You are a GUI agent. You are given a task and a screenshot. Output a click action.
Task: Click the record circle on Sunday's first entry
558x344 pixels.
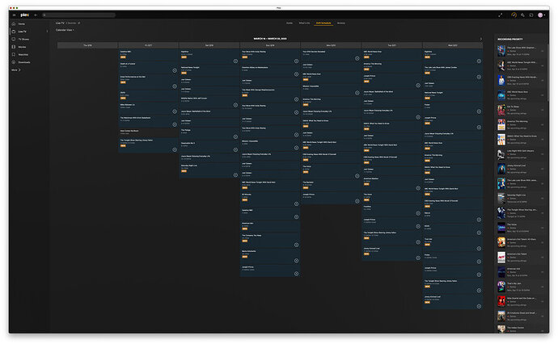click(296, 61)
